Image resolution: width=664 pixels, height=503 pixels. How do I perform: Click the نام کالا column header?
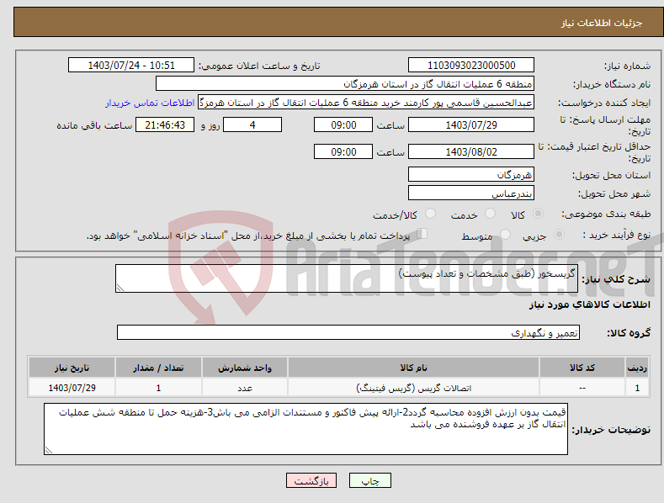coord(413,368)
